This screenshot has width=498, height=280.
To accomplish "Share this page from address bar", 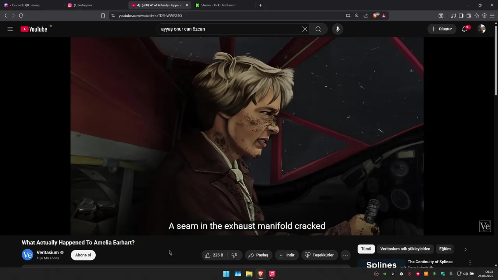I will (366, 16).
